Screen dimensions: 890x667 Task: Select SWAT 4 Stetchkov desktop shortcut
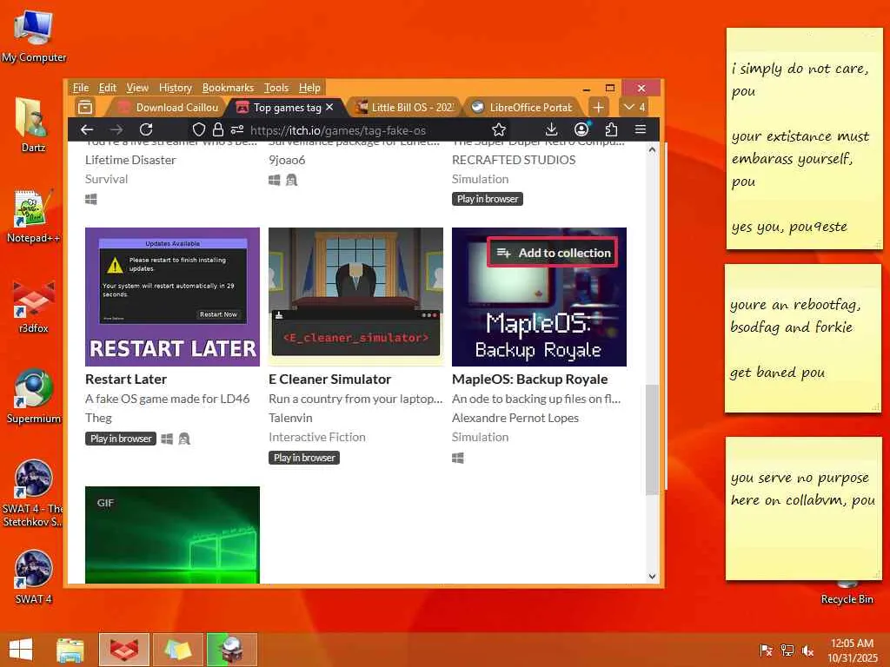click(x=33, y=493)
